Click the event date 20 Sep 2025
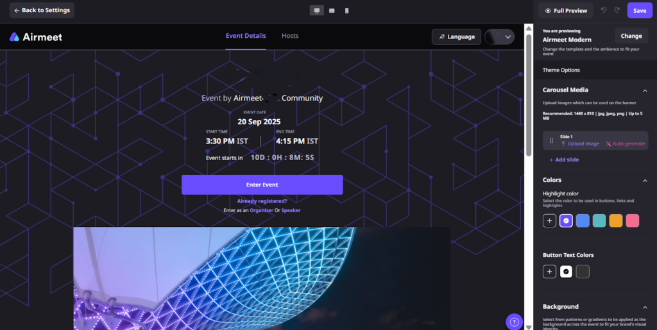This screenshot has width=657, height=330. 259,122
